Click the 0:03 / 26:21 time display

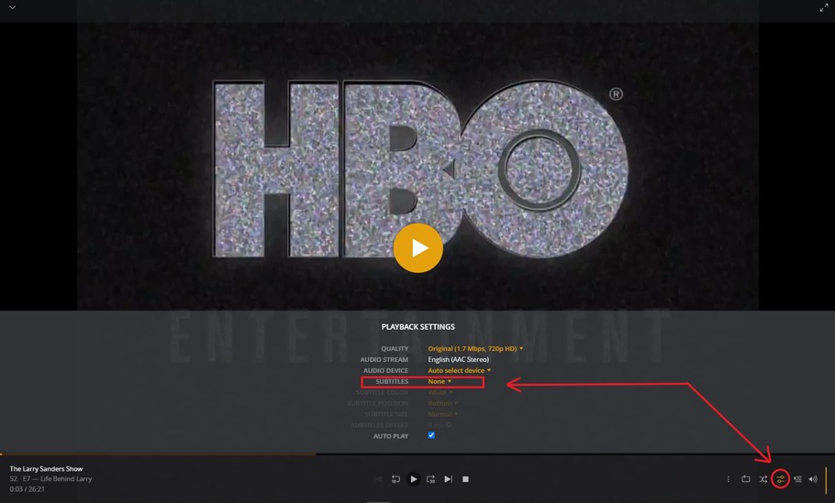click(x=28, y=488)
